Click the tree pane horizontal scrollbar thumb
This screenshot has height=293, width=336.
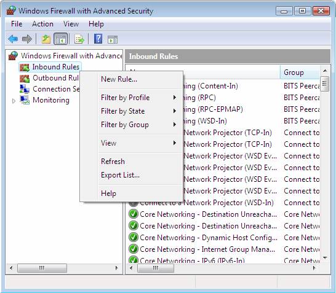point(42,268)
